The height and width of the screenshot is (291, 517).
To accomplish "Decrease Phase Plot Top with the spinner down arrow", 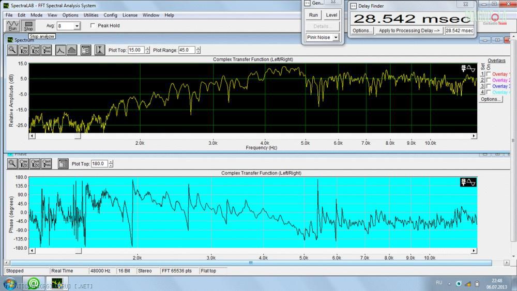I will coord(111,165).
